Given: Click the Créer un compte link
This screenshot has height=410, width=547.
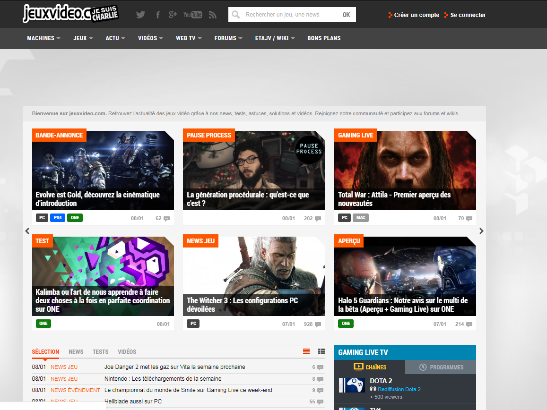Looking at the screenshot, I should pos(416,15).
